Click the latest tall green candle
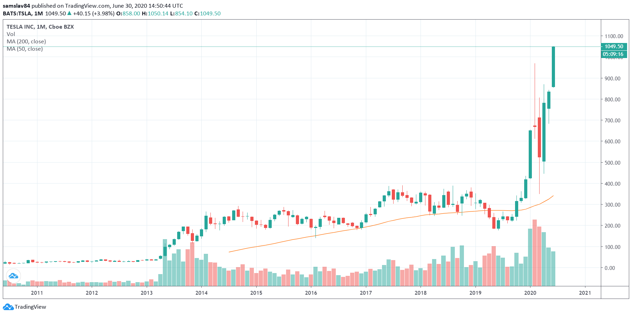 pyautogui.click(x=553, y=66)
